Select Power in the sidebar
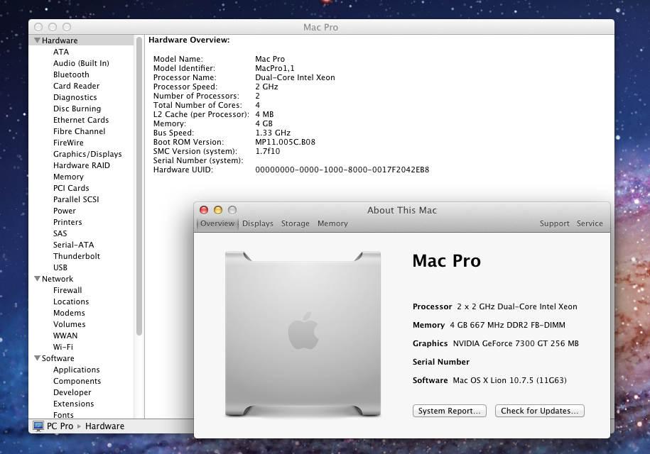Screen dimensions: 650x454 click(x=64, y=211)
